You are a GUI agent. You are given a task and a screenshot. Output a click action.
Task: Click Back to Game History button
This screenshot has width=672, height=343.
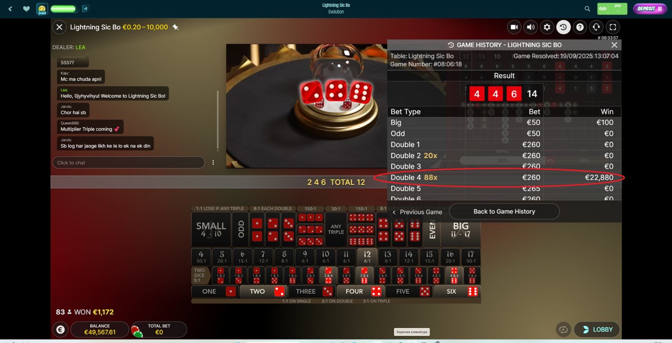click(x=504, y=211)
